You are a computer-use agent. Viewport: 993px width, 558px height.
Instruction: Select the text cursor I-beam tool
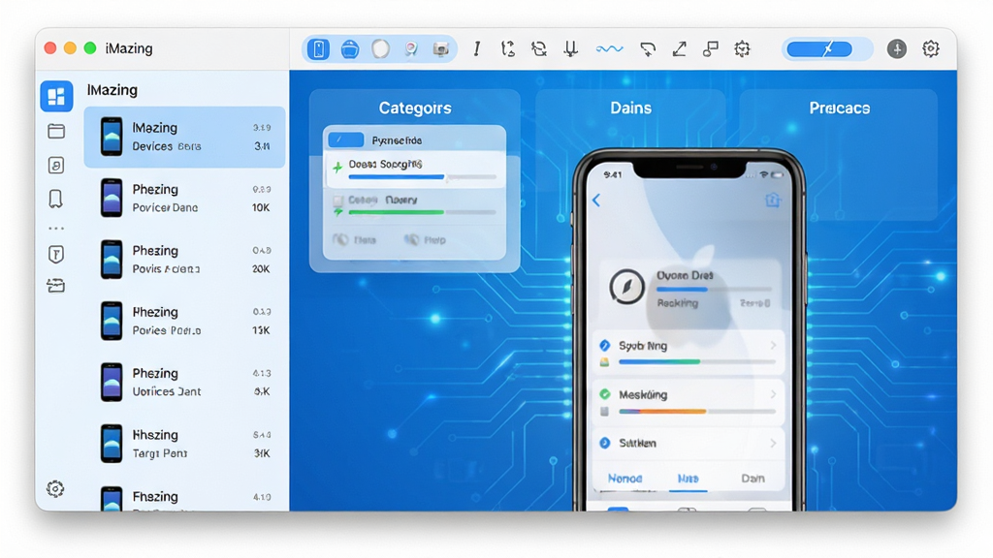477,48
